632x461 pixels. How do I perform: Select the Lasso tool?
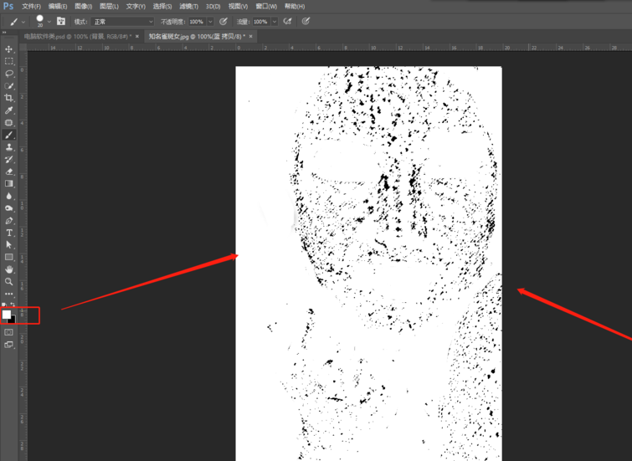point(9,74)
